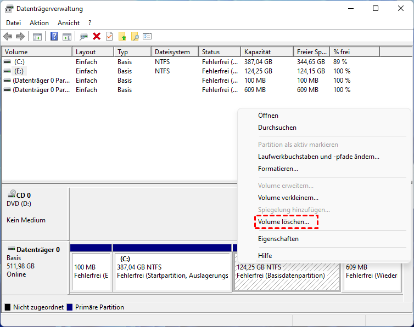Select the (C:) 387,04 GB NTFS partition block
This screenshot has height=327, width=414.
click(172, 272)
